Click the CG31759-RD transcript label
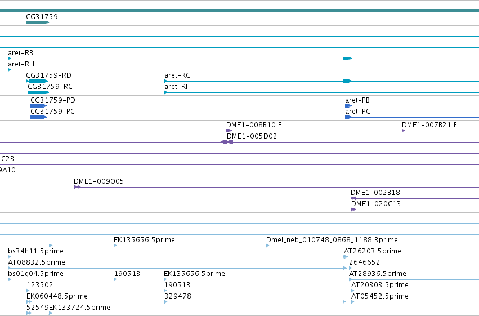The width and height of the screenshot is (479, 316). pyautogui.click(x=48, y=75)
